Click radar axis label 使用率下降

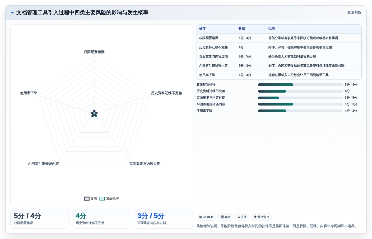(x=29, y=93)
